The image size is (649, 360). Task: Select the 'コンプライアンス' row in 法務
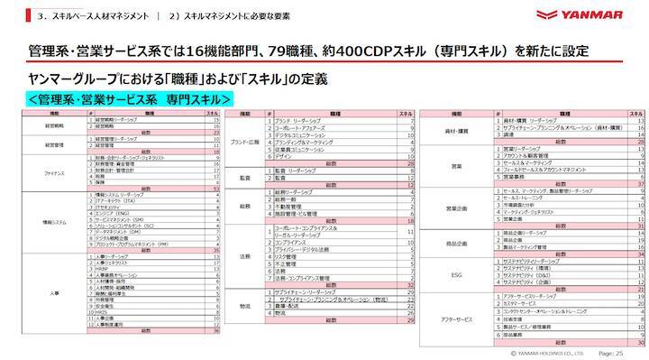[340, 243]
